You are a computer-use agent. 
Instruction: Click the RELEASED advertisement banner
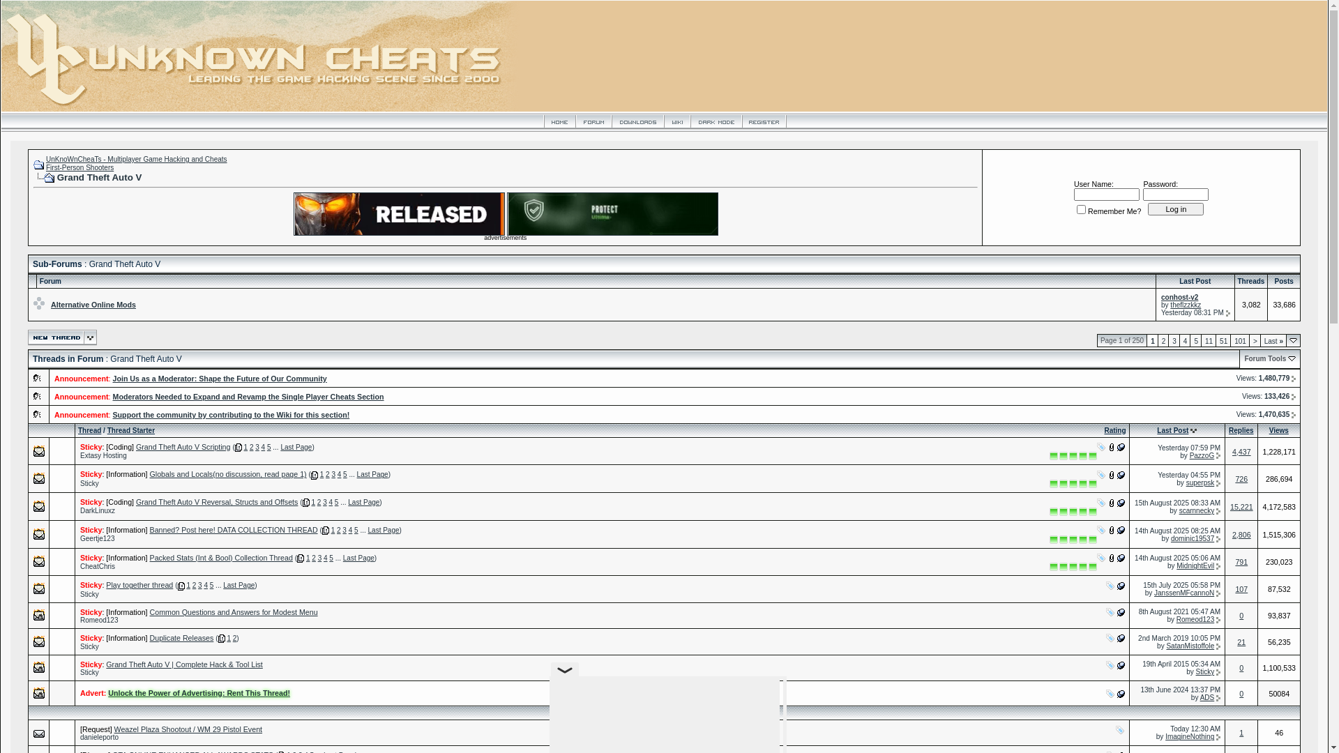[x=399, y=214]
